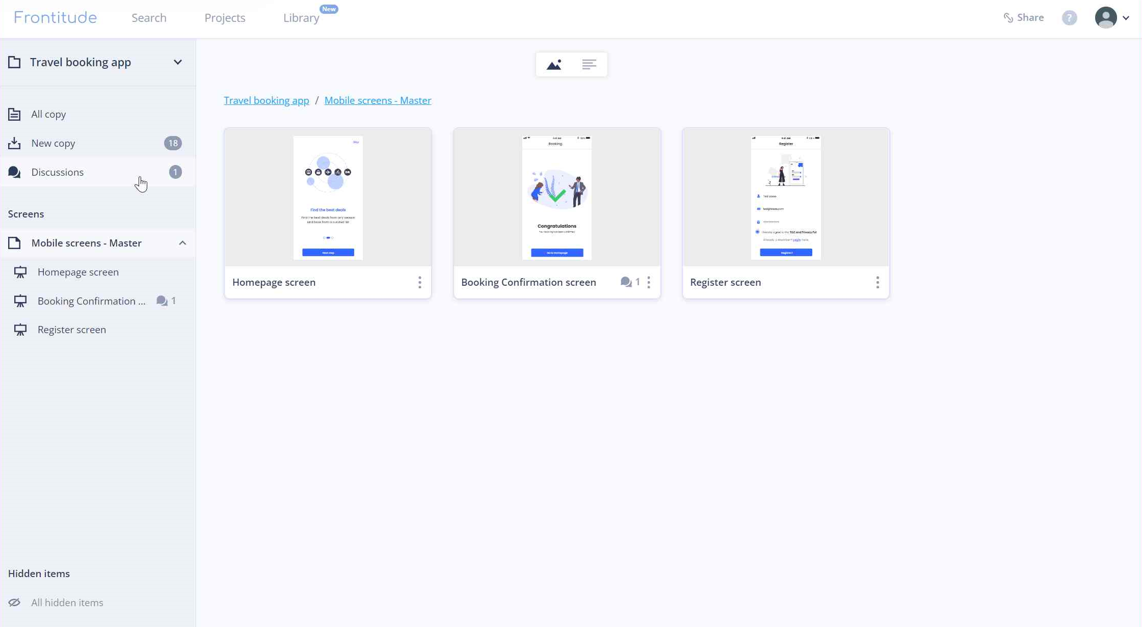Select the New copy menu item
The image size is (1142, 627).
(54, 142)
